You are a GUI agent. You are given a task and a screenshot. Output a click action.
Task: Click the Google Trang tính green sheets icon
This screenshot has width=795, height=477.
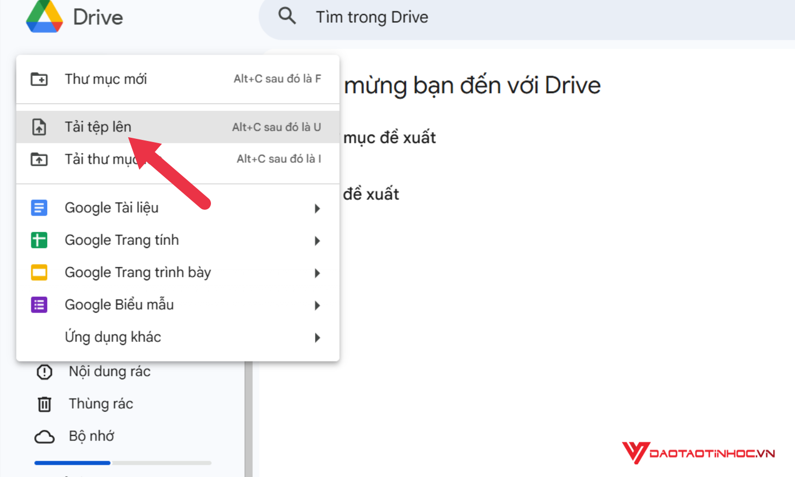pyautogui.click(x=39, y=240)
